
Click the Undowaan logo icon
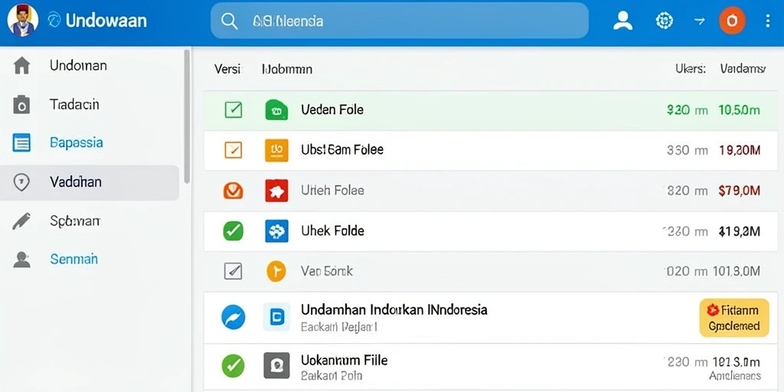pos(54,20)
